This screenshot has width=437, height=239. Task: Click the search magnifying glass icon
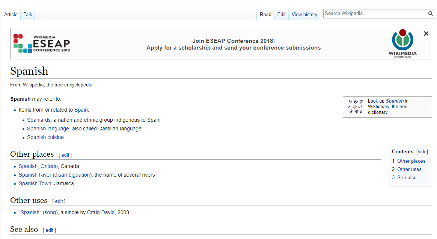pyautogui.click(x=431, y=14)
